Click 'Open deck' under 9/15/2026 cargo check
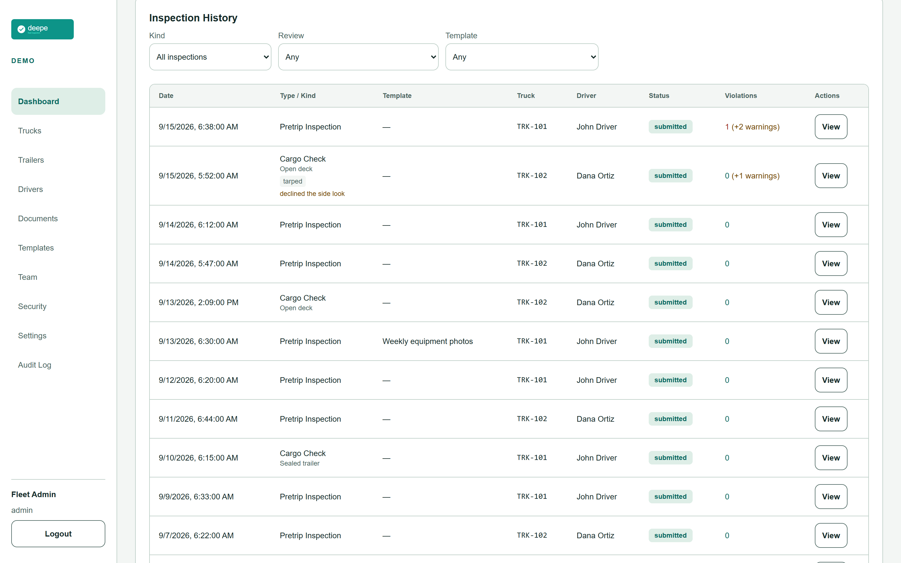Image resolution: width=901 pixels, height=563 pixels. pyautogui.click(x=296, y=169)
